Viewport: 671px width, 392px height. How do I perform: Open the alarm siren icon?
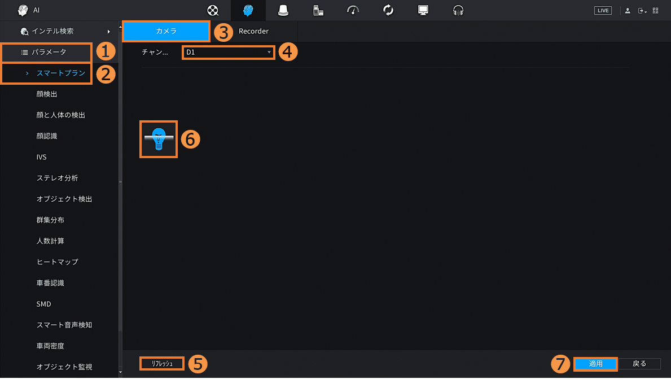tap(283, 10)
